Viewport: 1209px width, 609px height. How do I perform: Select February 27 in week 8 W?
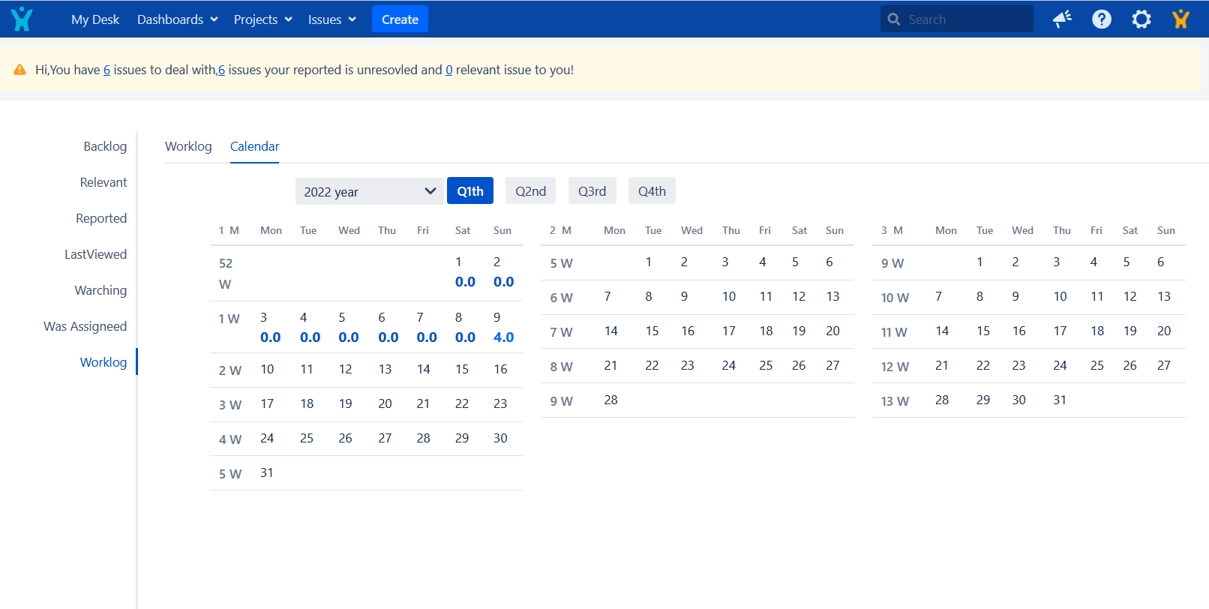[x=832, y=365]
